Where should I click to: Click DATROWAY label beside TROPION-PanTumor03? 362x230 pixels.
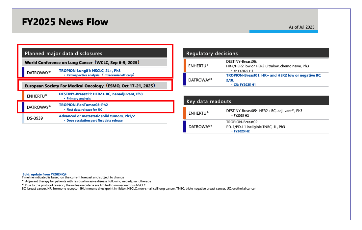coord(39,107)
